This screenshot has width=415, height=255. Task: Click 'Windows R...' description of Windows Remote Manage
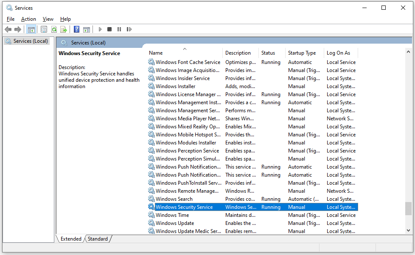click(x=239, y=191)
